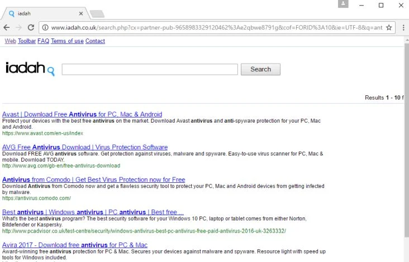Click the iadah search input field
The width and height of the screenshot is (409, 262).
pyautogui.click(x=150, y=69)
